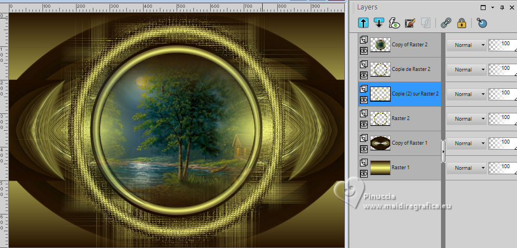Click the move layer down arrow icon
Image resolution: width=517 pixels, height=248 pixels.
[379, 23]
